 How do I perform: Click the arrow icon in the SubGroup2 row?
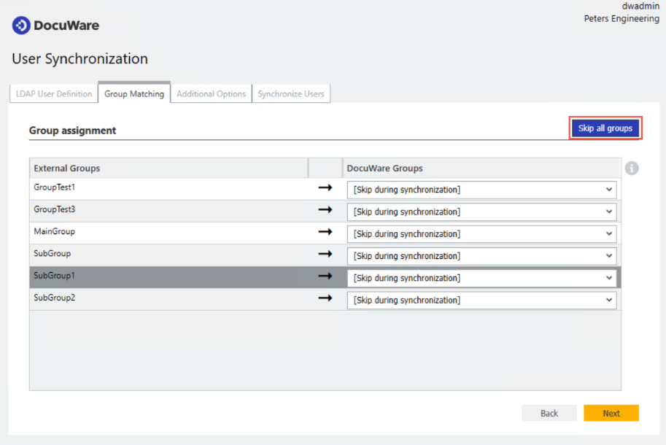[x=325, y=298]
